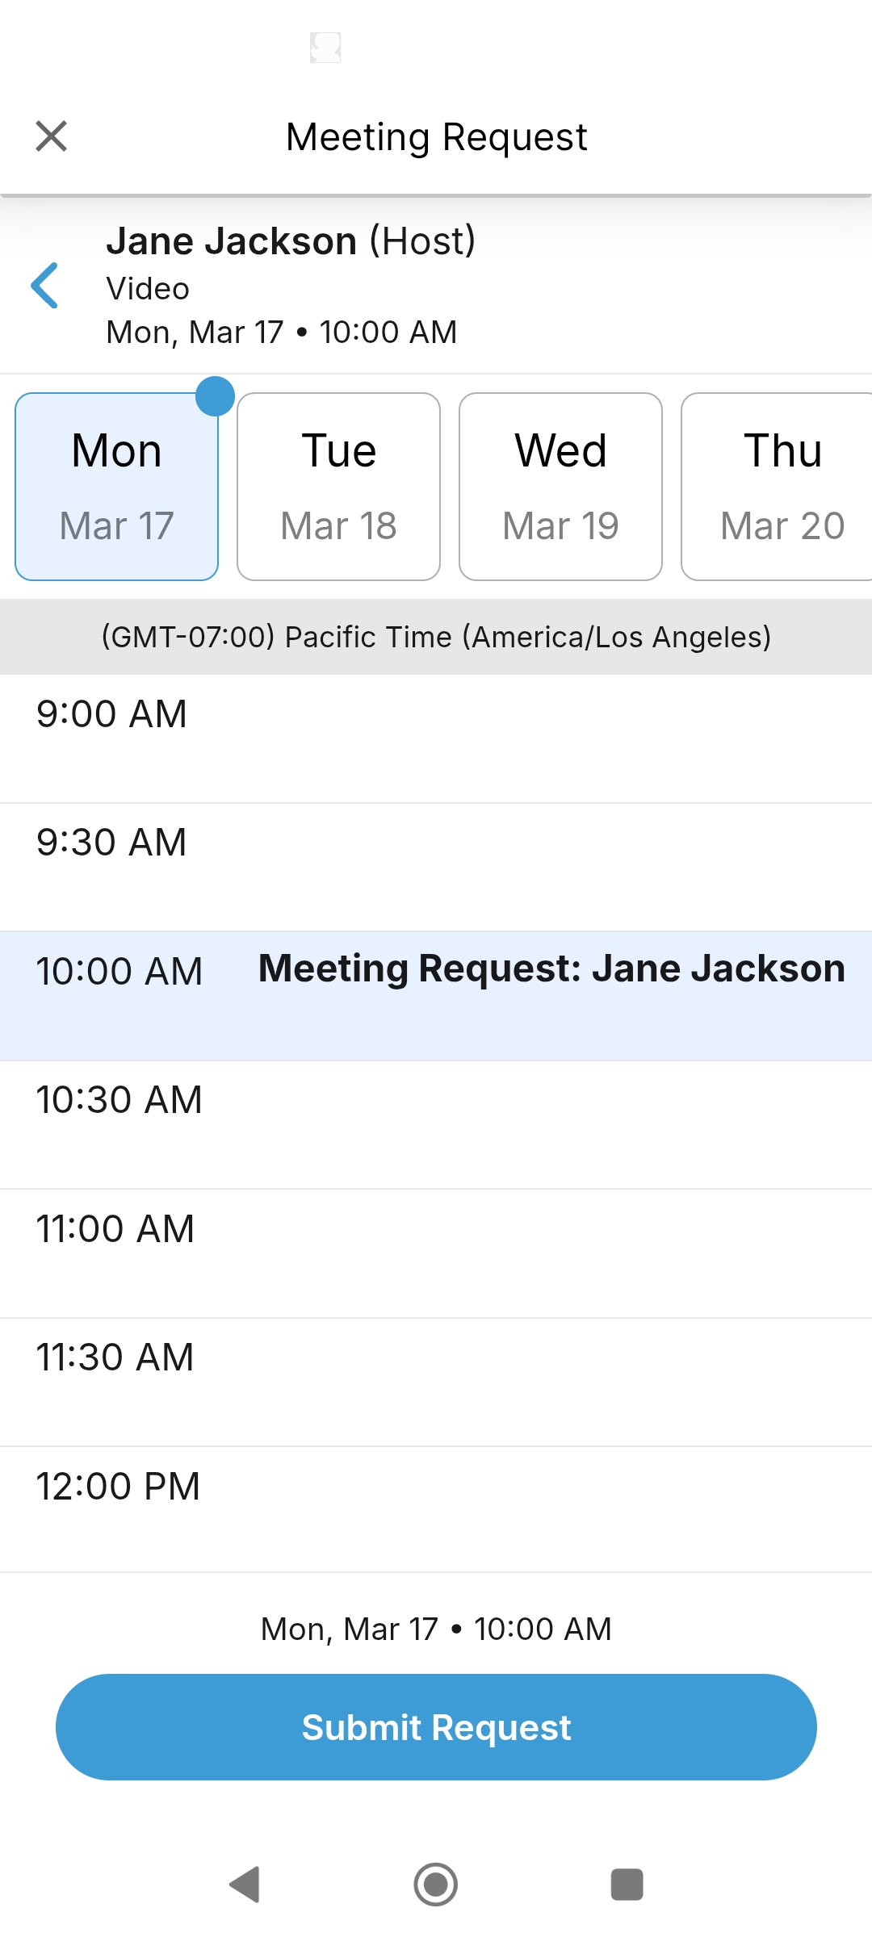This screenshot has height=1937, width=872.
Task: Tap the Android back navigation button
Action: [x=245, y=1885]
